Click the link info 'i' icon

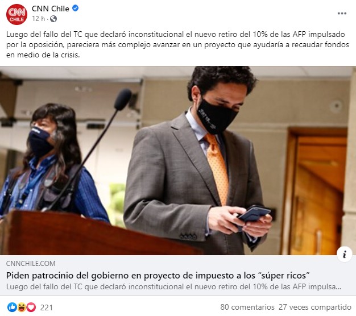tap(345, 254)
